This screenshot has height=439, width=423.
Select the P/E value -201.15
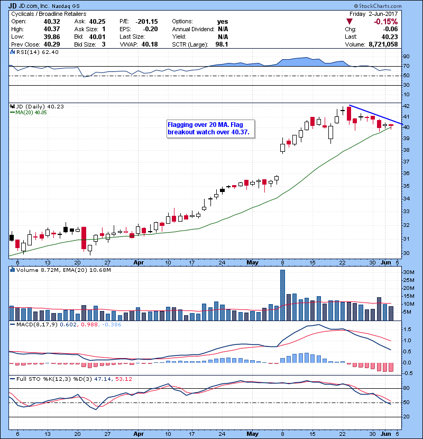(x=146, y=22)
